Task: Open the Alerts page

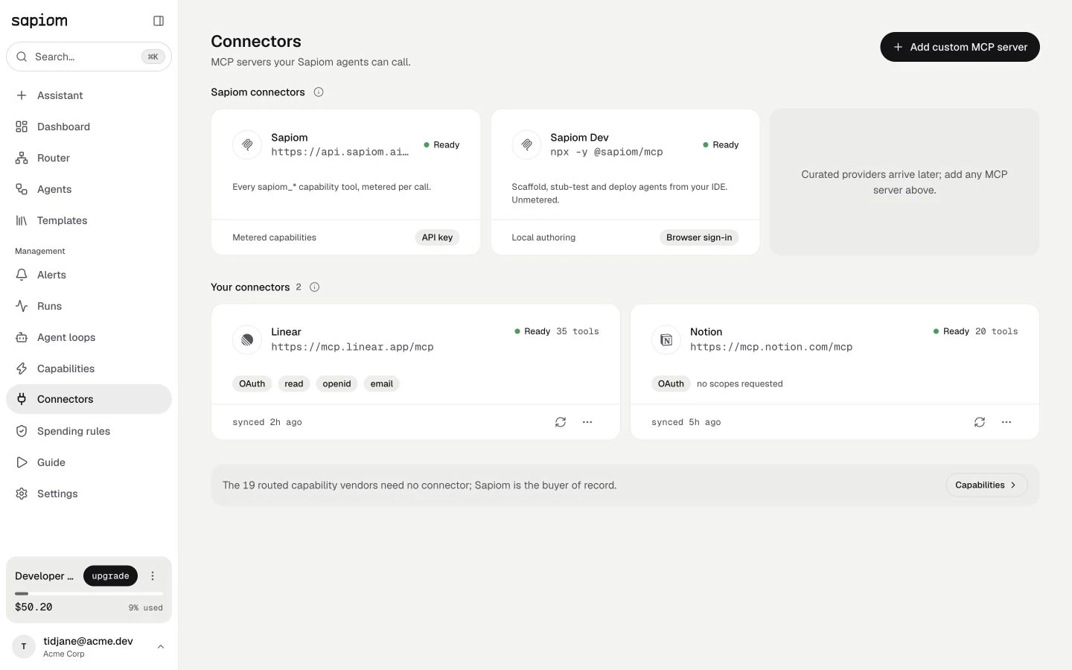Action: coord(89,275)
